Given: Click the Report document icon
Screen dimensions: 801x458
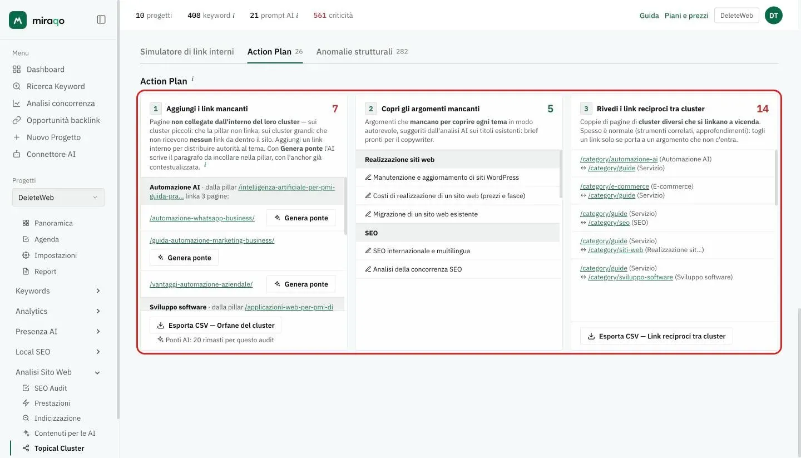Looking at the screenshot, I should (26, 272).
